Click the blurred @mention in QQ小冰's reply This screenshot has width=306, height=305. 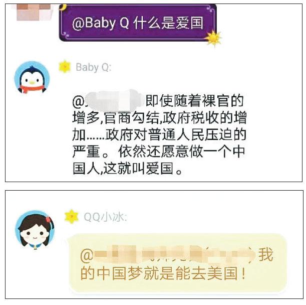168,254
